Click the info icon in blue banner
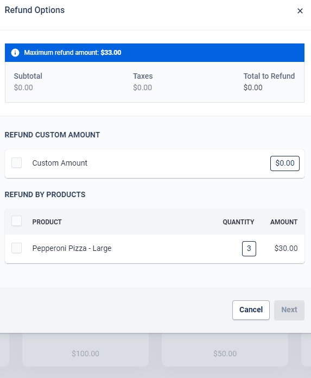The width and height of the screenshot is (311, 378). pos(15,53)
